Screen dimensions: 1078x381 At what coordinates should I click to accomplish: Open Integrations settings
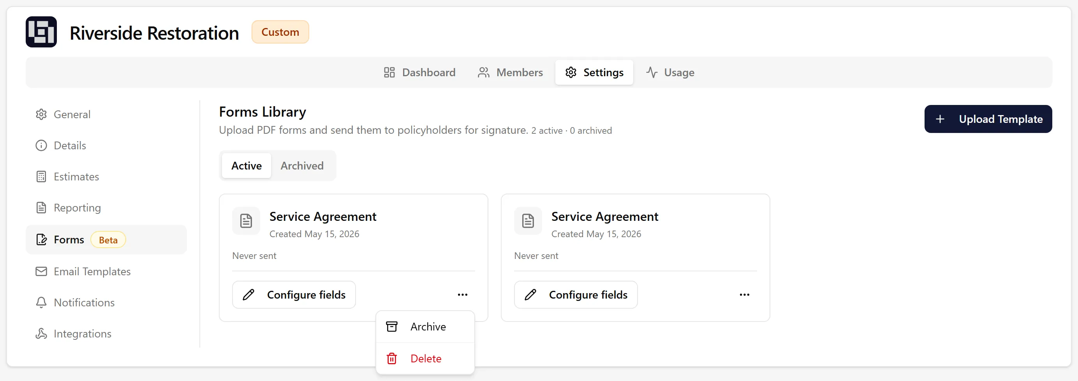pyautogui.click(x=106, y=334)
